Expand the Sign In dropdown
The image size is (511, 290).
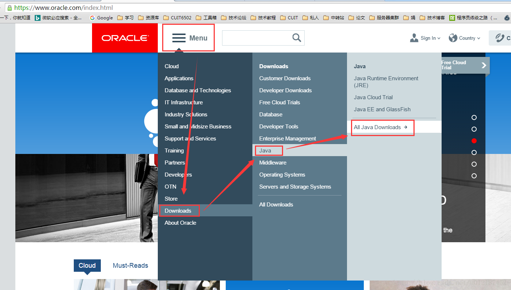(425, 38)
